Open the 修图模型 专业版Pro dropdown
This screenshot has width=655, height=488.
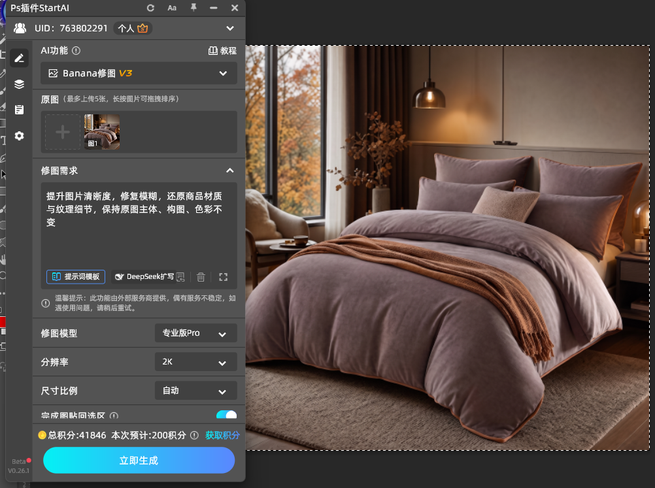(195, 333)
